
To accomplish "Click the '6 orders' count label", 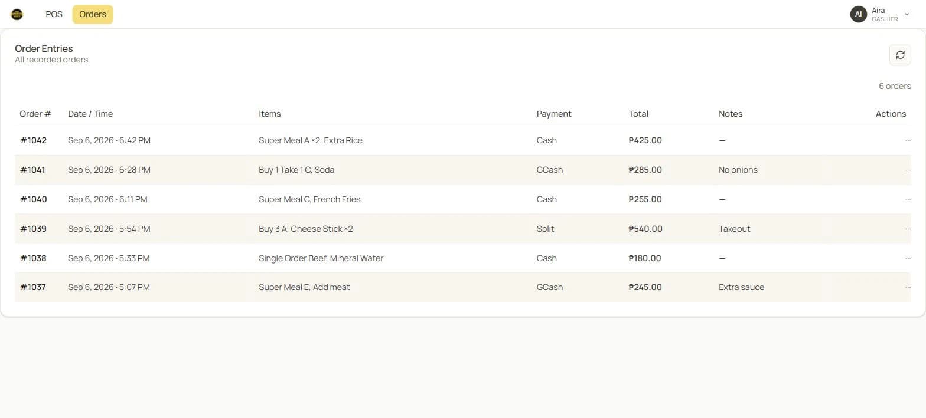I will pyautogui.click(x=895, y=86).
